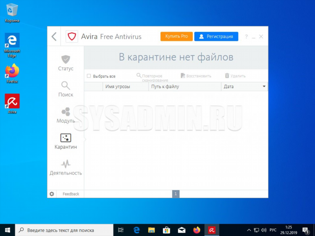Open the notification center icon
The width and height of the screenshot is (315, 236).
tap(306, 231)
